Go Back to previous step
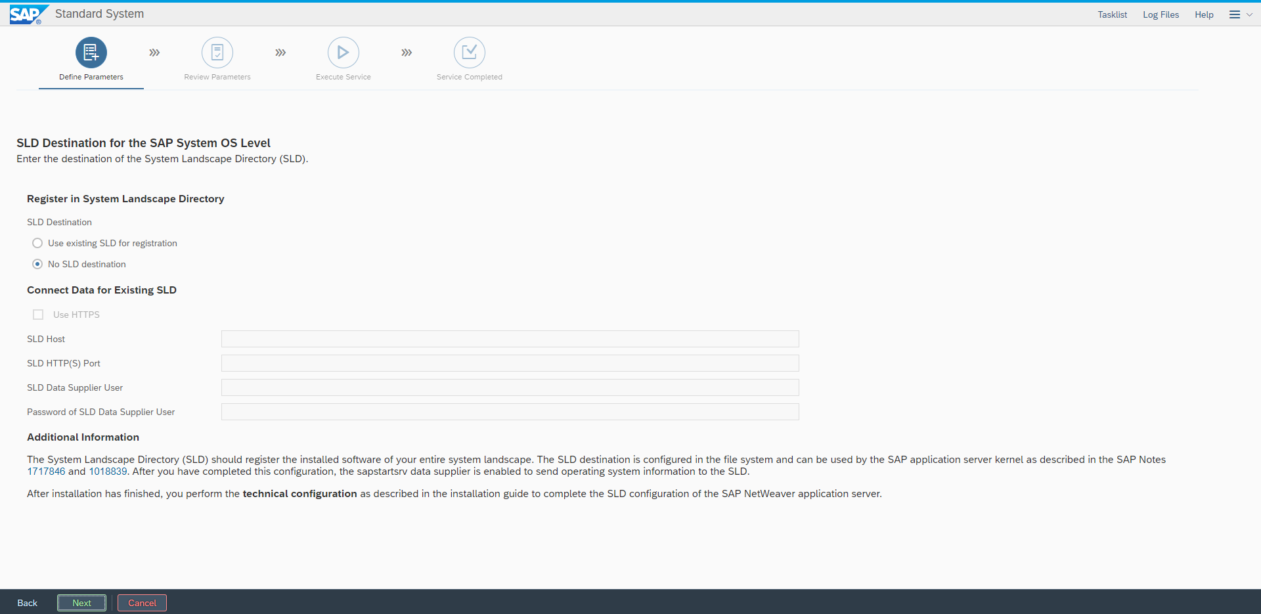1261x614 pixels. (28, 603)
